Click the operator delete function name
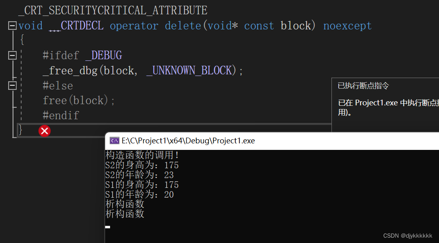439x243 pixels. coord(157,25)
